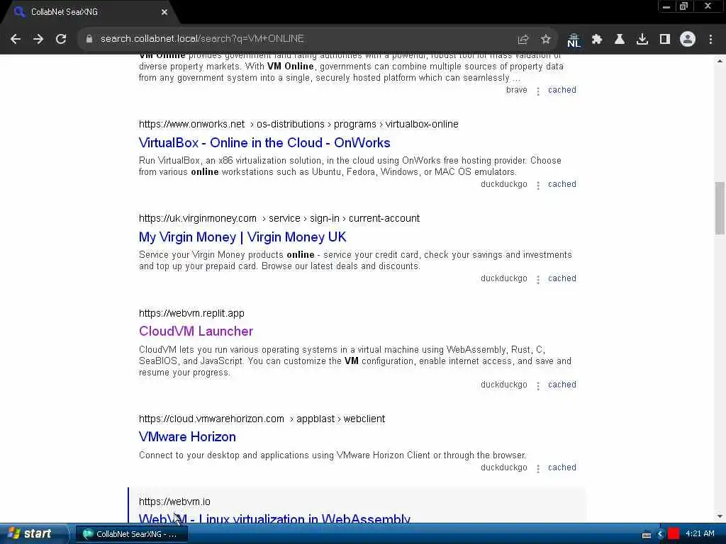726x544 pixels.
Task: Click the https://webvm.io URL
Action: coord(174,501)
